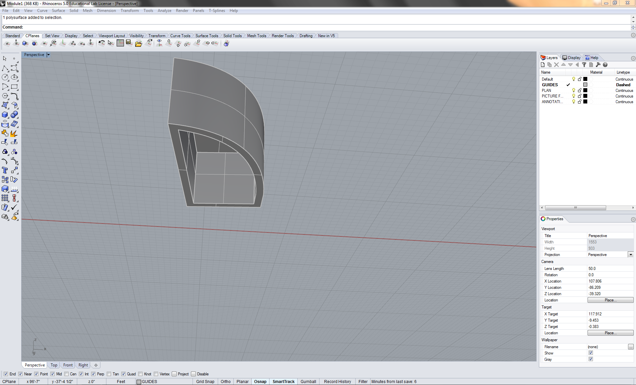Open the Solid menu
Viewport: 636px width, 385px height.
tap(74, 10)
